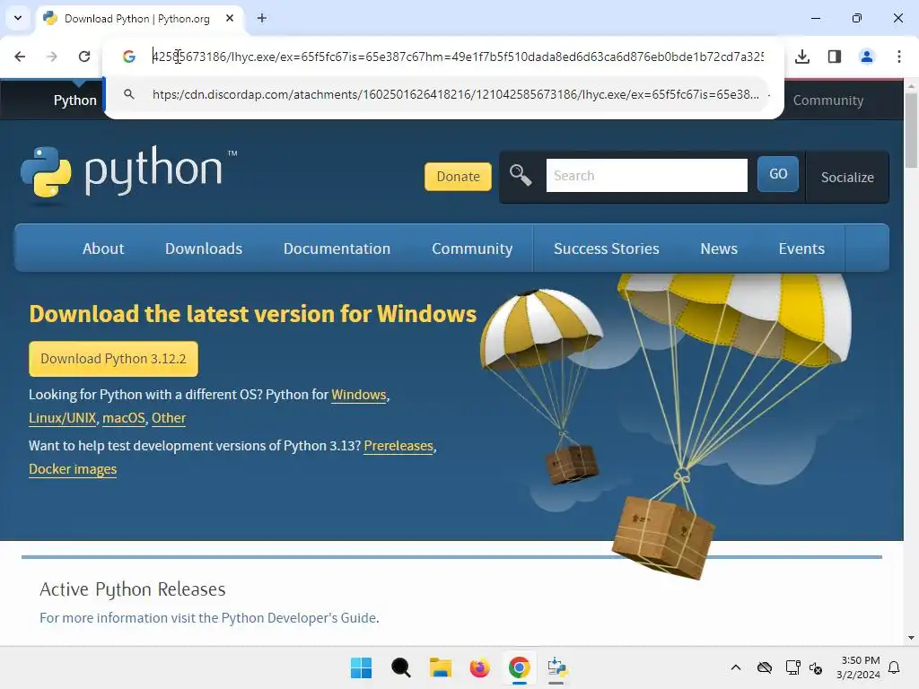Toggle Chrome side panel icon
919x689 pixels.
(835, 57)
